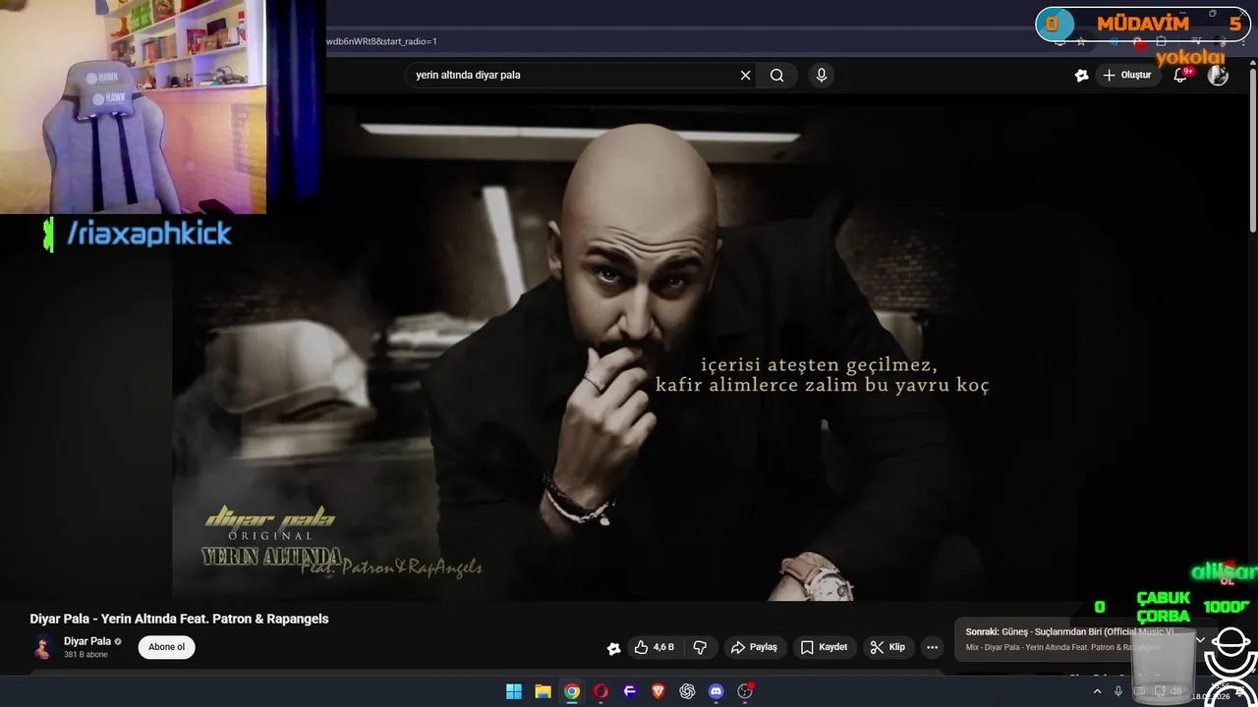Click the video title text
The width and height of the screenshot is (1258, 707).
tap(179, 619)
